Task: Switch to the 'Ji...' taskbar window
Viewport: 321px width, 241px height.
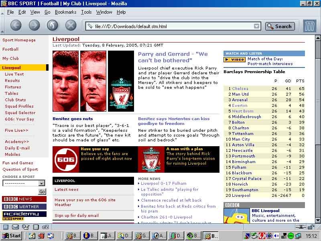Action: click(x=108, y=236)
